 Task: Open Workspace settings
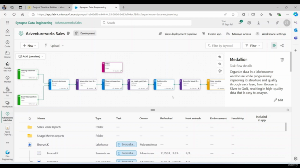pos(271,34)
